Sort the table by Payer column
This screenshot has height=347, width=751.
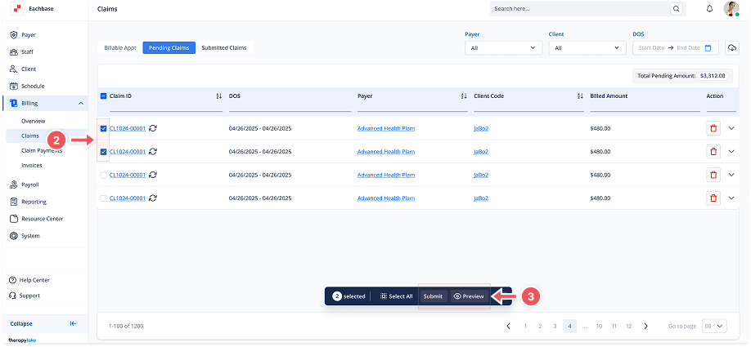[464, 96]
